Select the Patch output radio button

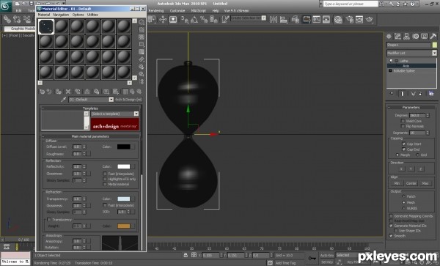(x=404, y=196)
